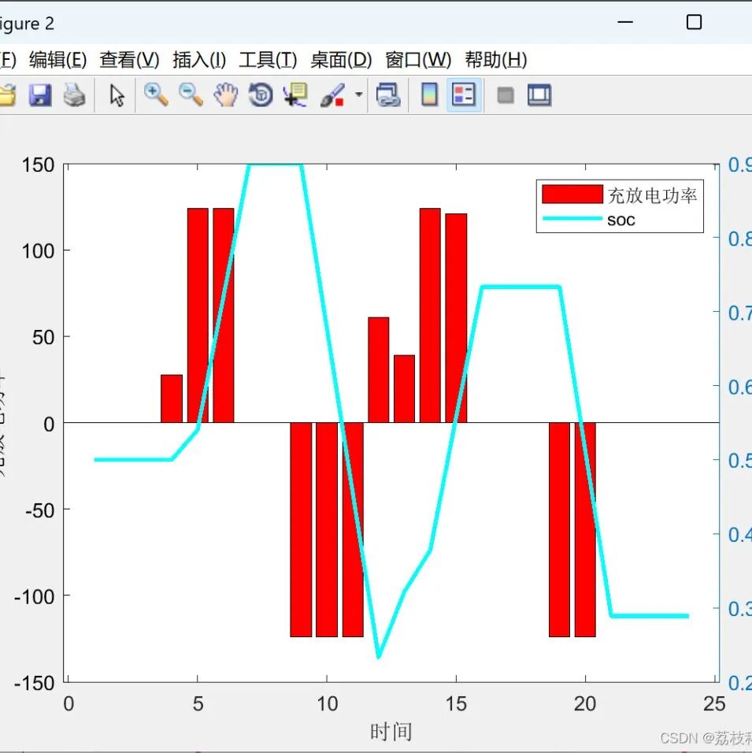Open the 插入(I) menu
Screen dimensions: 752x753
(198, 60)
